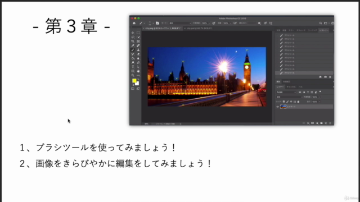Open the layer opacity arrow in Layers panel
This screenshot has height=202, width=360.
pos(319,97)
